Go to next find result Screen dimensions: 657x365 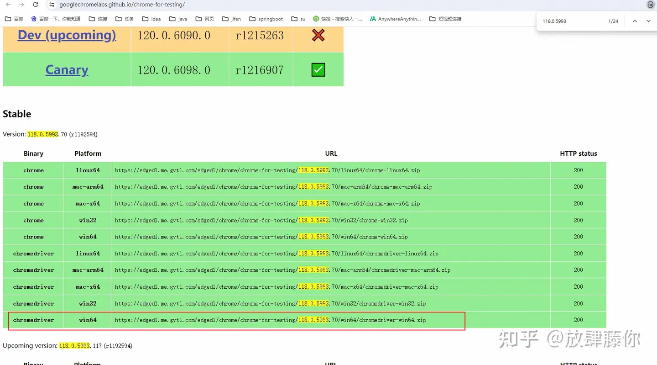coord(648,21)
